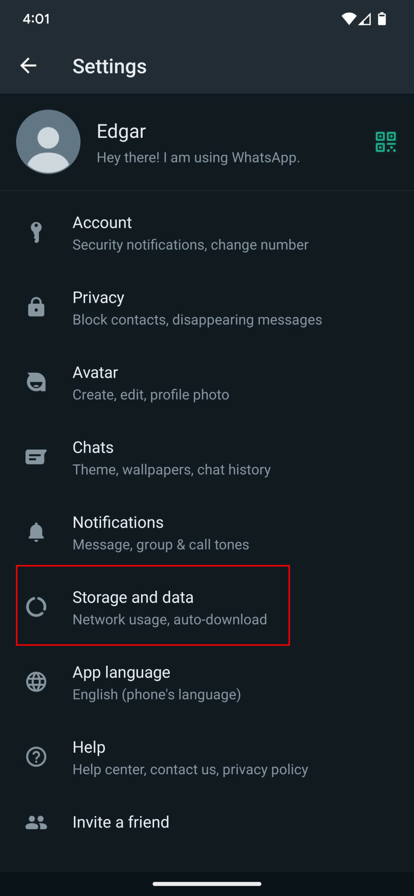Image resolution: width=414 pixels, height=896 pixels.
Task: Tap Edgar's profile avatar picture
Action: (48, 142)
